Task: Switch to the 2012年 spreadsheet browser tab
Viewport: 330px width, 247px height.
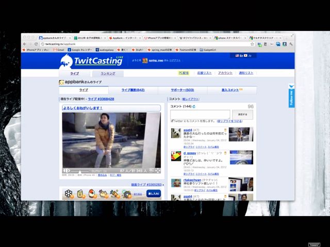Action: click(89, 38)
